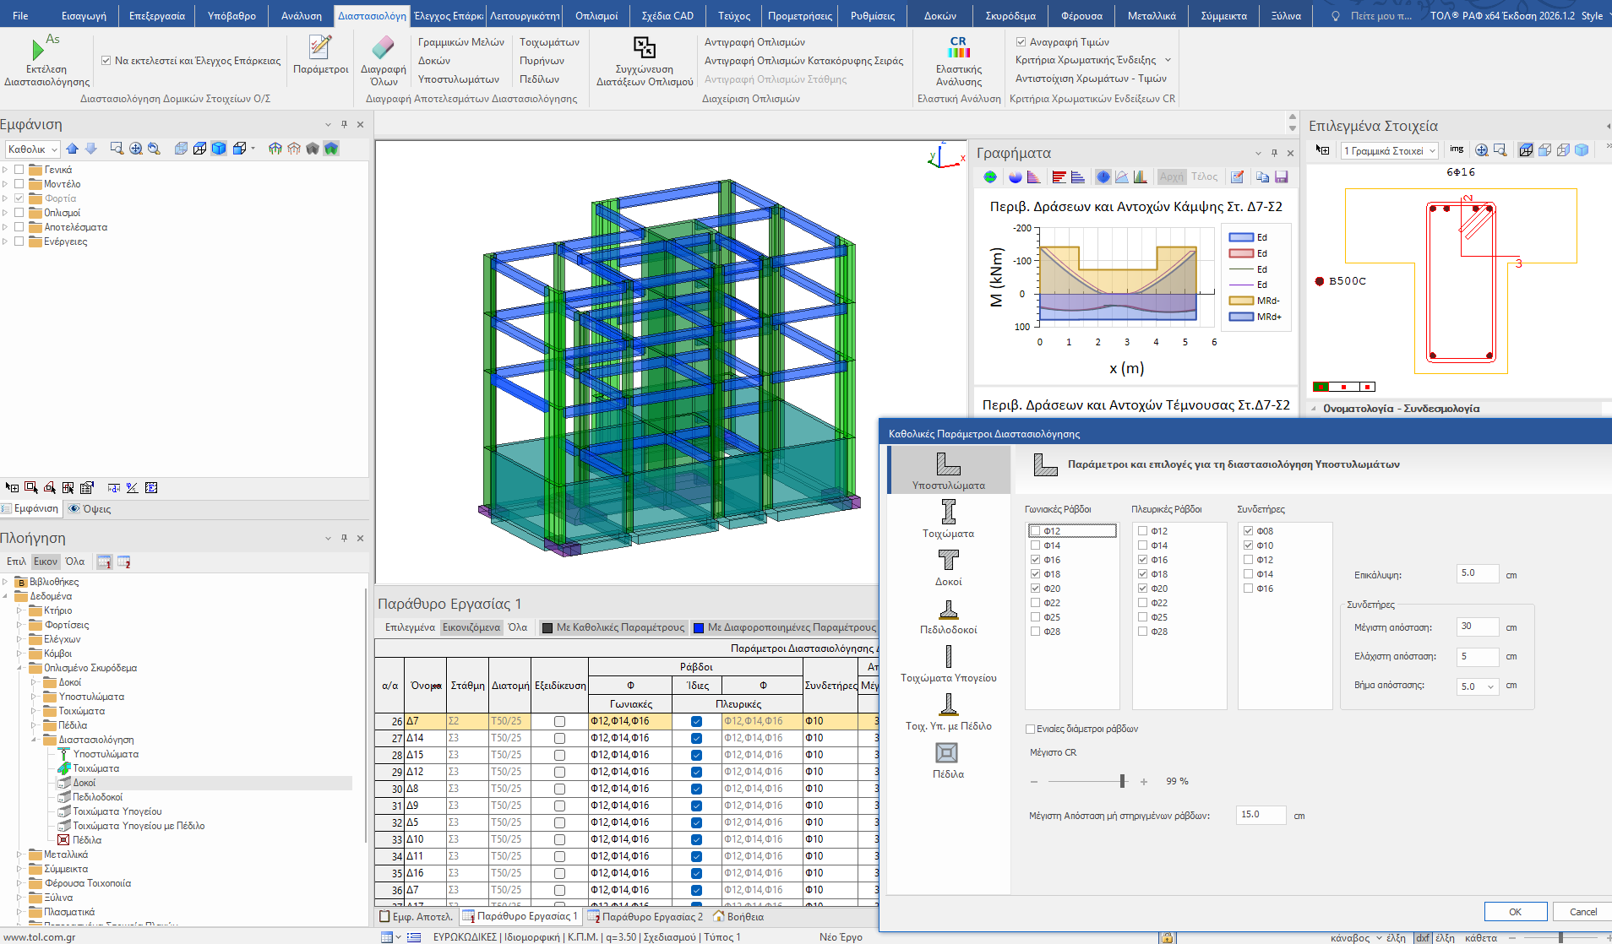This screenshot has height=944, width=1612.
Task: Click the Εκτέλεση Διαστασιολόγησης run icon
Action: (37, 50)
